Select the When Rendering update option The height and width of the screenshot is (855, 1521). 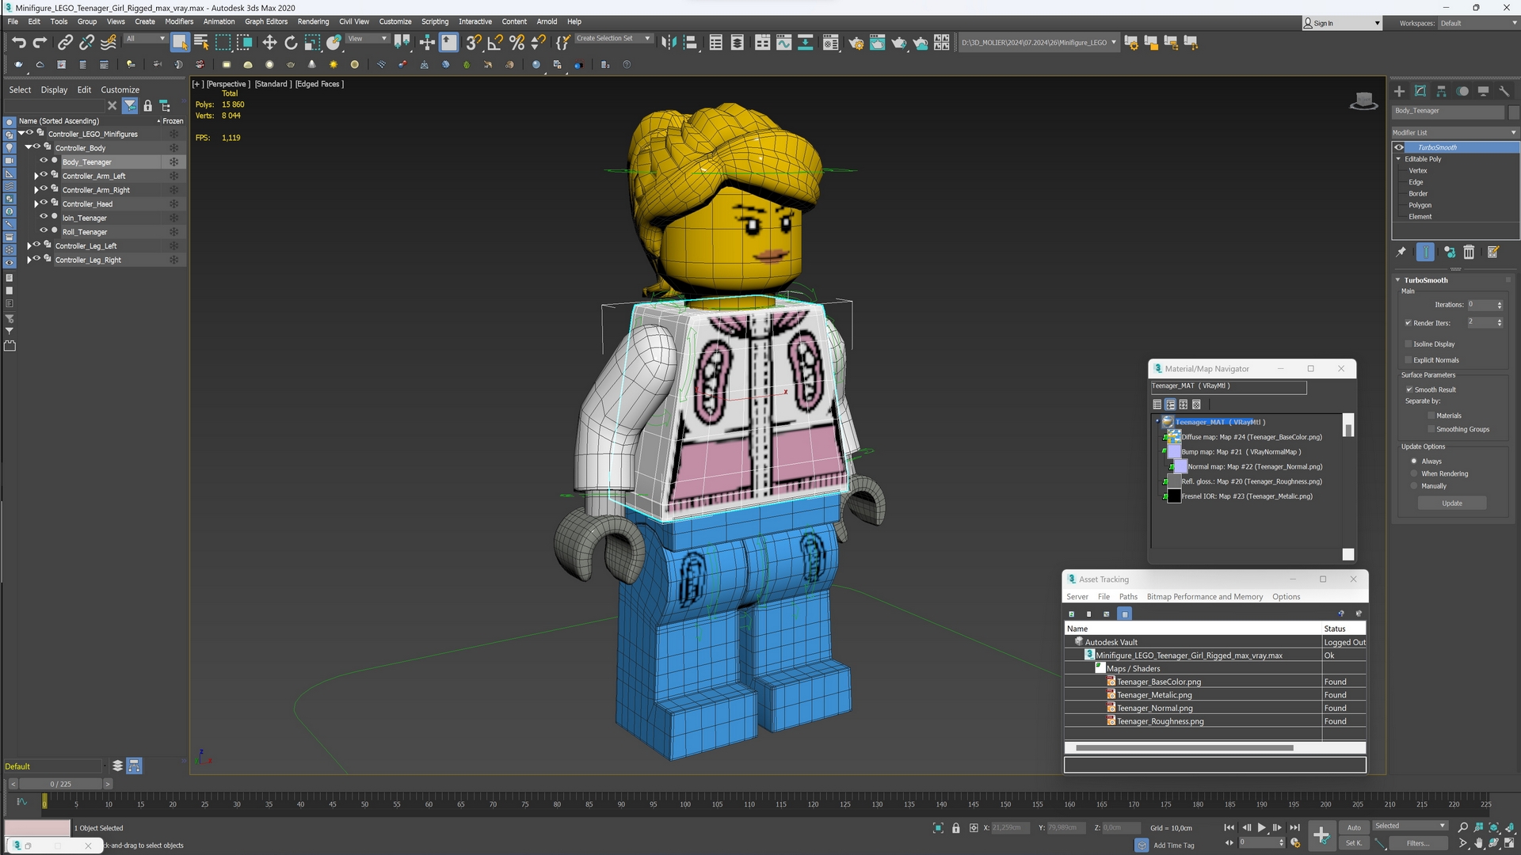[1414, 473]
